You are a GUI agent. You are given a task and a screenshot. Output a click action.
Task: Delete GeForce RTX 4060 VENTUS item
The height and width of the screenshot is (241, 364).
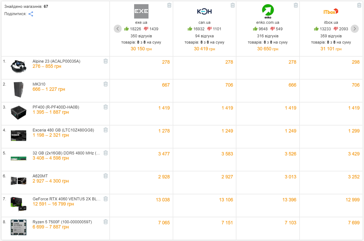(106, 199)
